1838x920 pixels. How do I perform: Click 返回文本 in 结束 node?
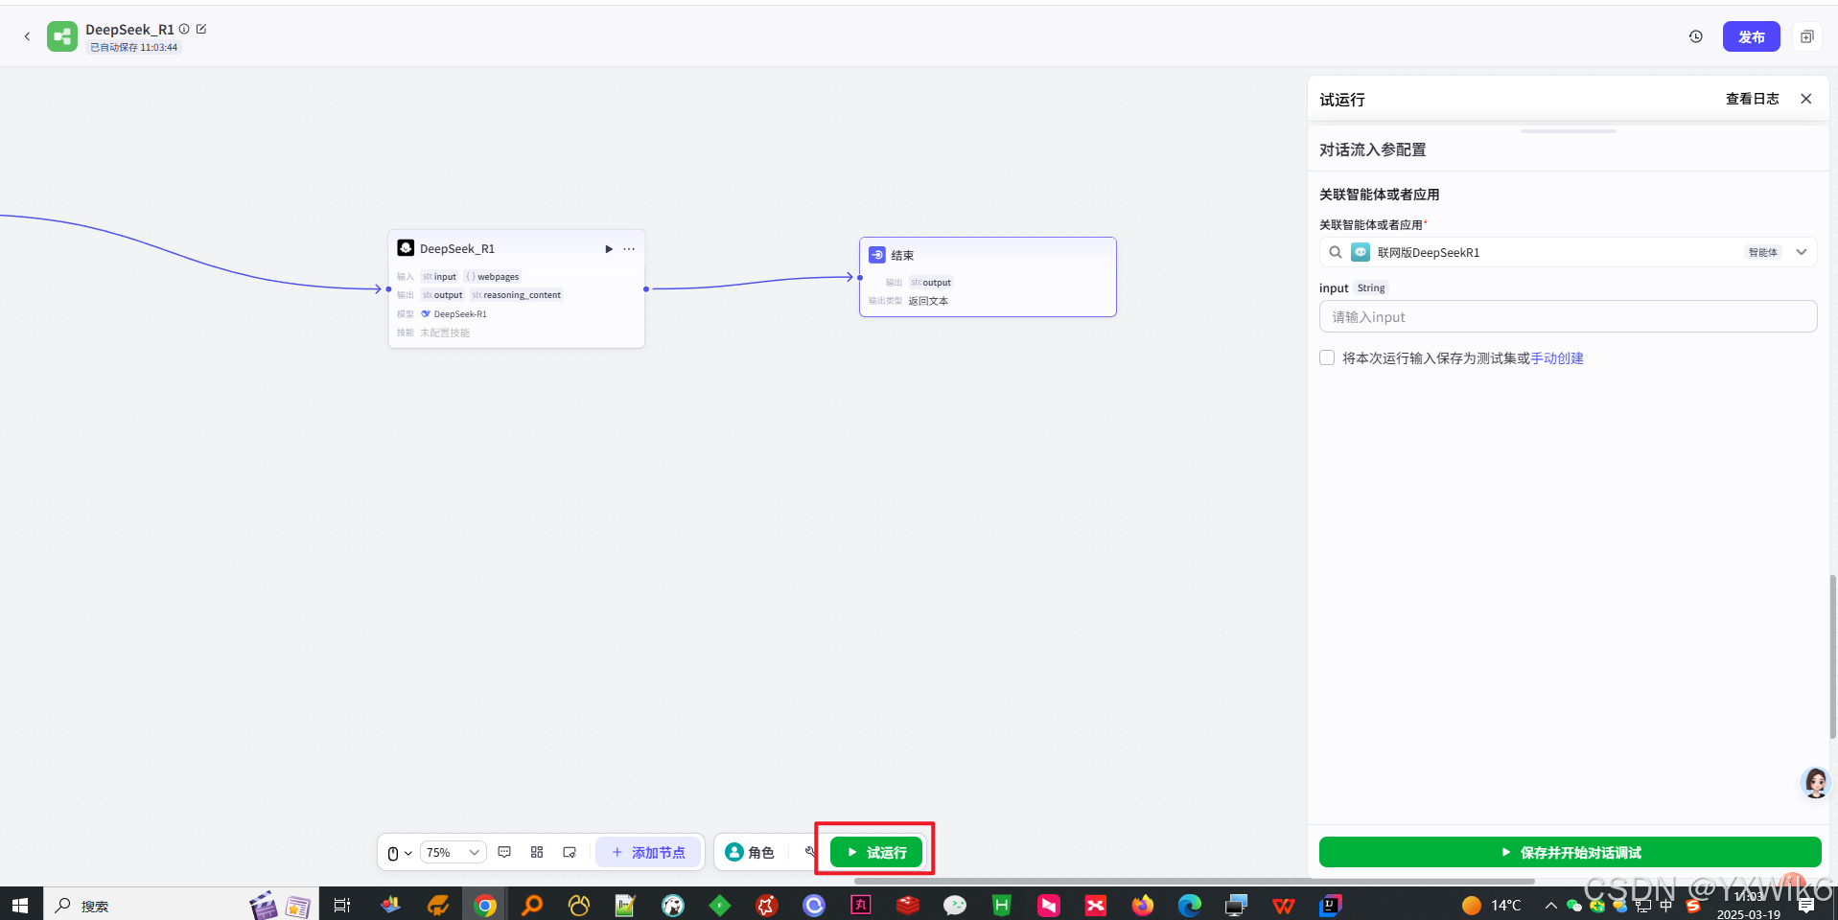tap(928, 301)
